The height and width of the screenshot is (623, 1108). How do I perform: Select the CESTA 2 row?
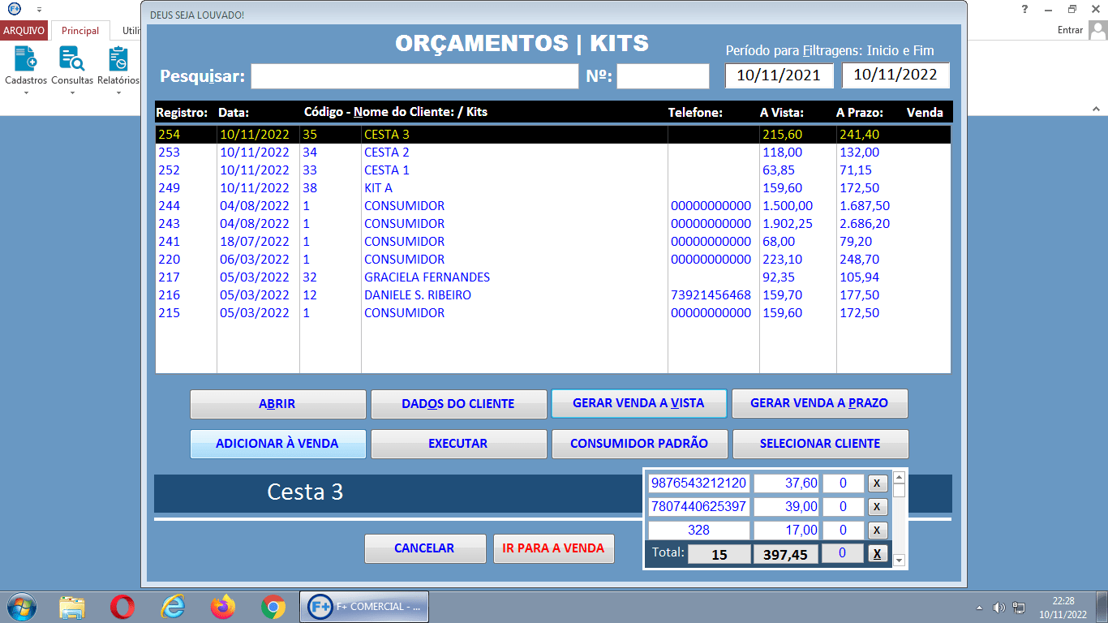(552, 153)
